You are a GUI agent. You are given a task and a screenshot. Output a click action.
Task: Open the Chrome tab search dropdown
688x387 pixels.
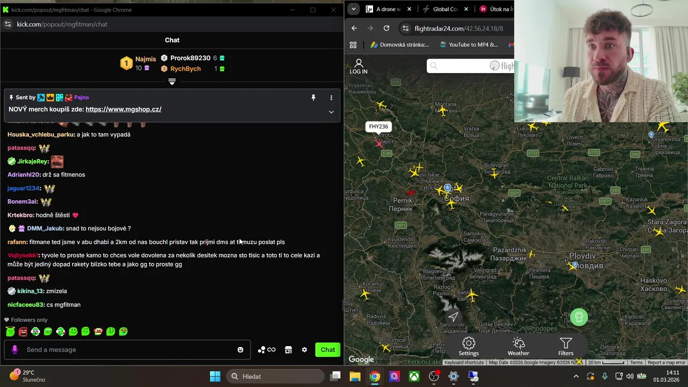(353, 9)
